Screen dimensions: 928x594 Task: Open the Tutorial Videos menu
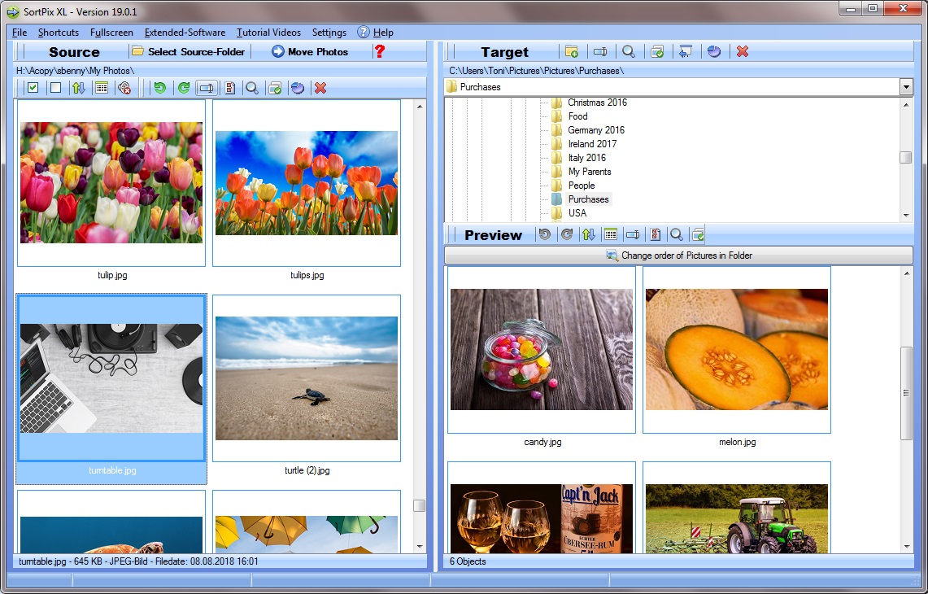point(268,33)
